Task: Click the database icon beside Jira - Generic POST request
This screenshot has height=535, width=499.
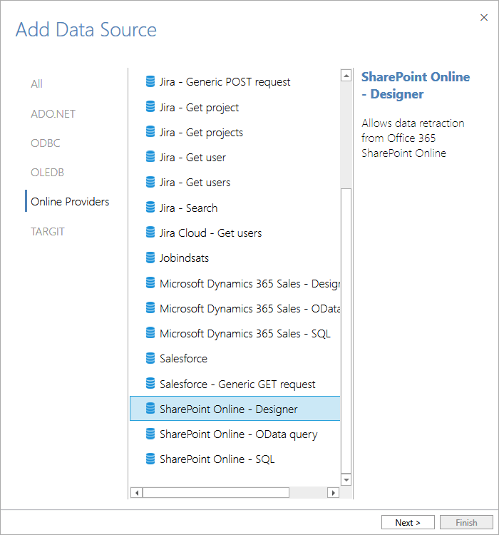Action: pyautogui.click(x=150, y=81)
